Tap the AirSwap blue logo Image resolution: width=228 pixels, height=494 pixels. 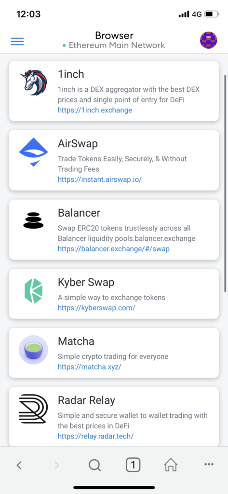(x=33, y=152)
